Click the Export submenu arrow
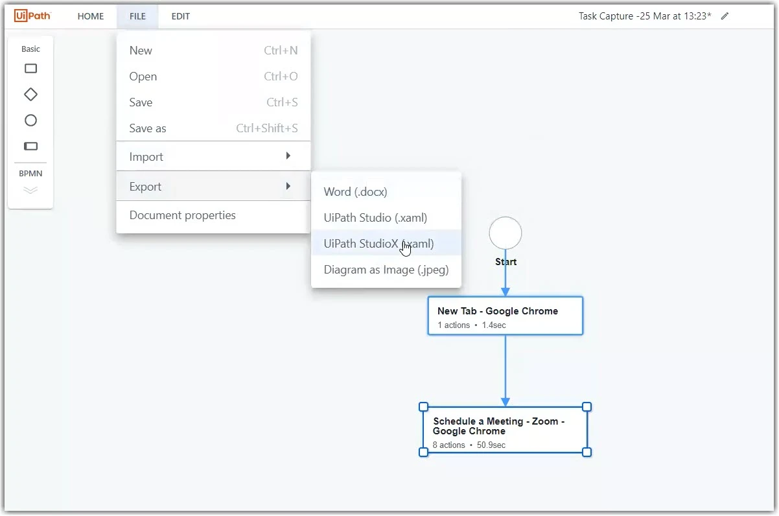This screenshot has width=779, height=516. coord(288,186)
